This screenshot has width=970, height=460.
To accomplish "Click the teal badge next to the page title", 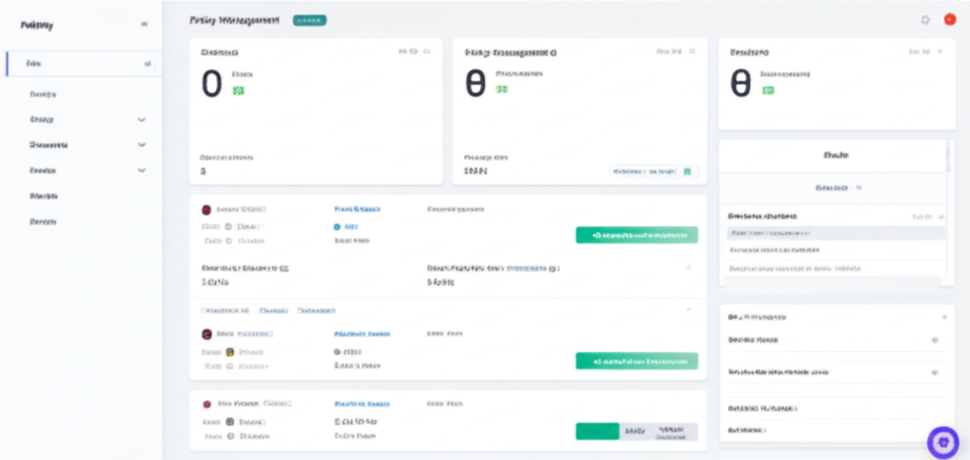I will (x=310, y=21).
